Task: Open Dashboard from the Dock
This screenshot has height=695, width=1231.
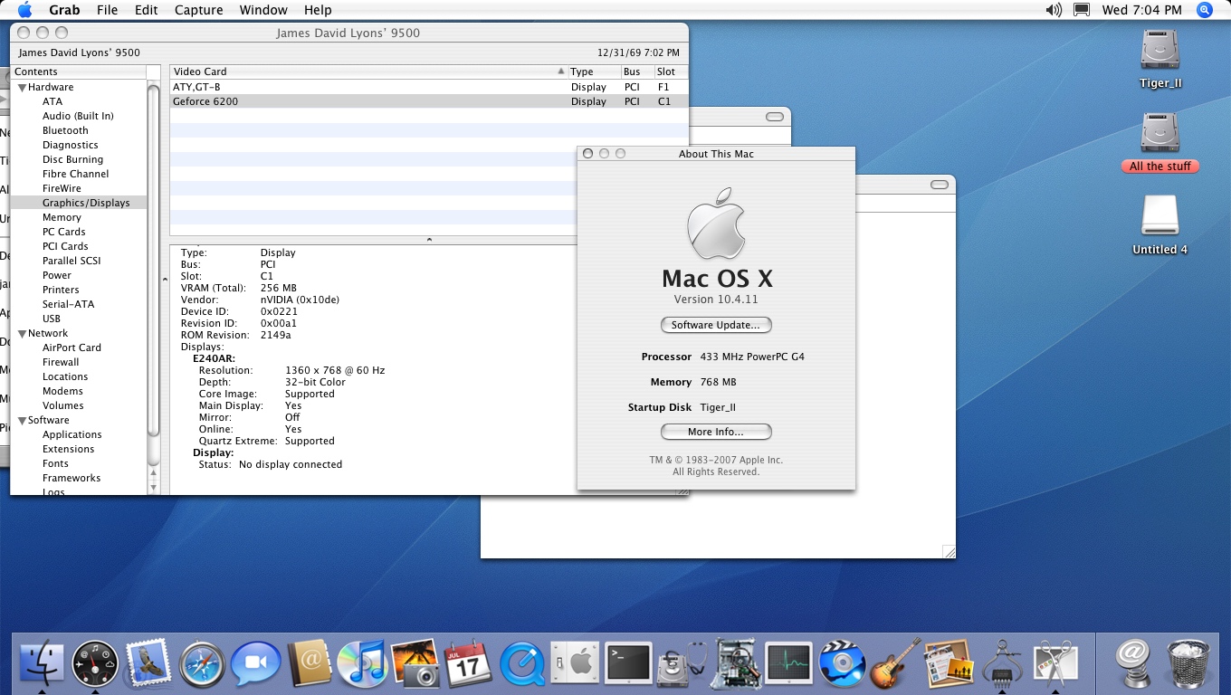Action: pos(95,663)
